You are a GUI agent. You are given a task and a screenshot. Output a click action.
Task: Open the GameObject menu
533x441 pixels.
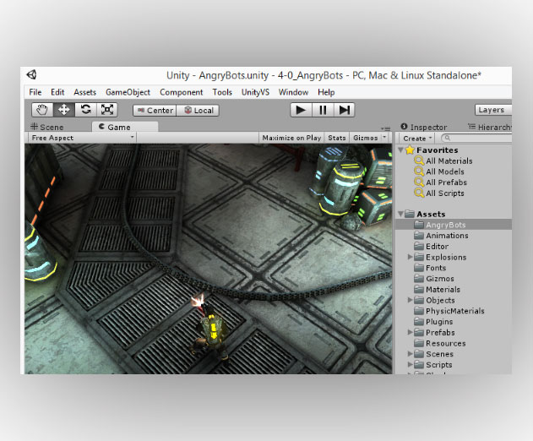tap(128, 92)
